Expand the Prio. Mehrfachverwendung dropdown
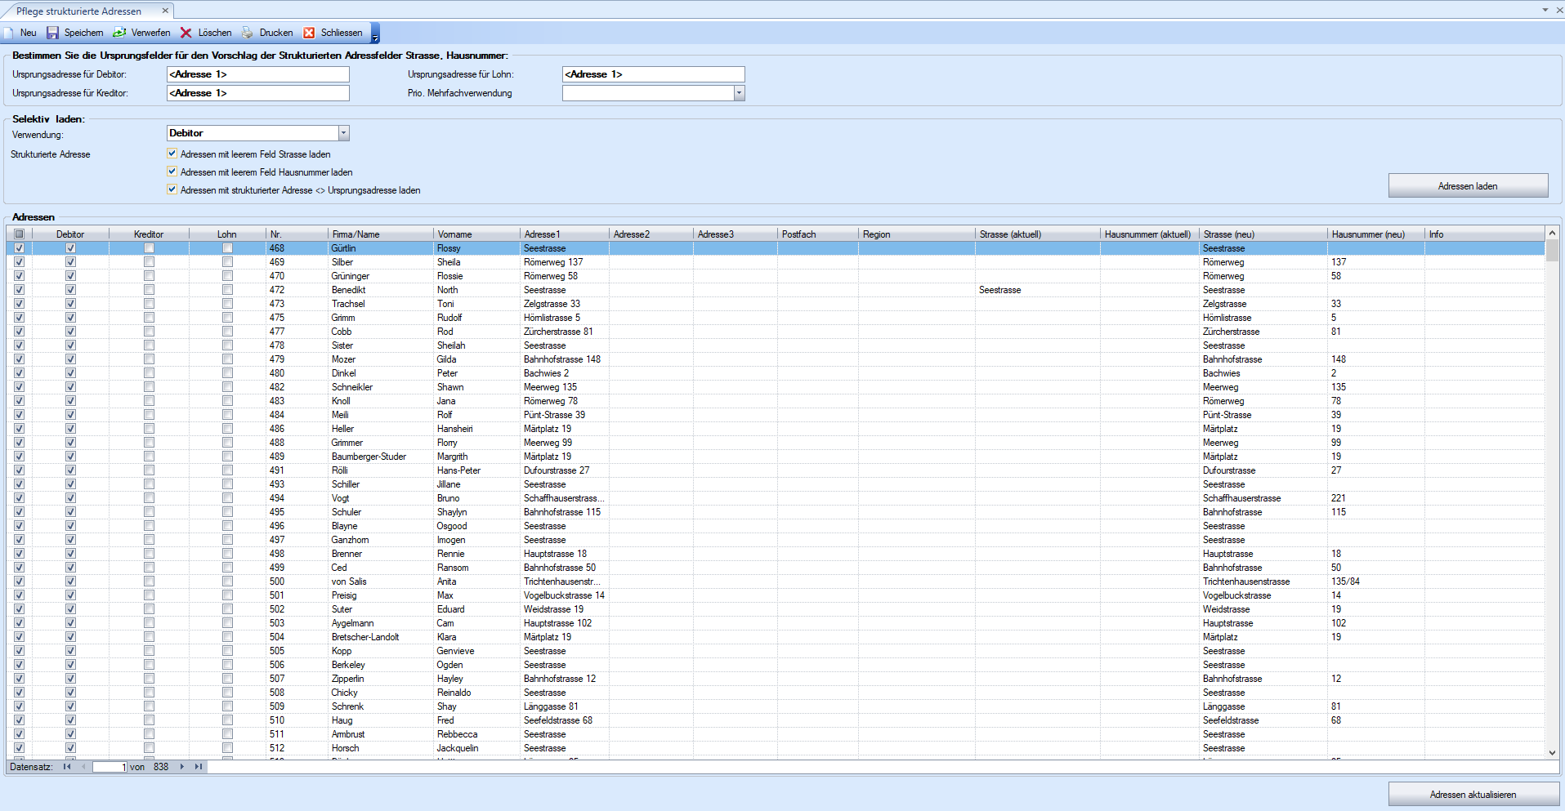Viewport: 1565px width, 811px height. tap(739, 93)
